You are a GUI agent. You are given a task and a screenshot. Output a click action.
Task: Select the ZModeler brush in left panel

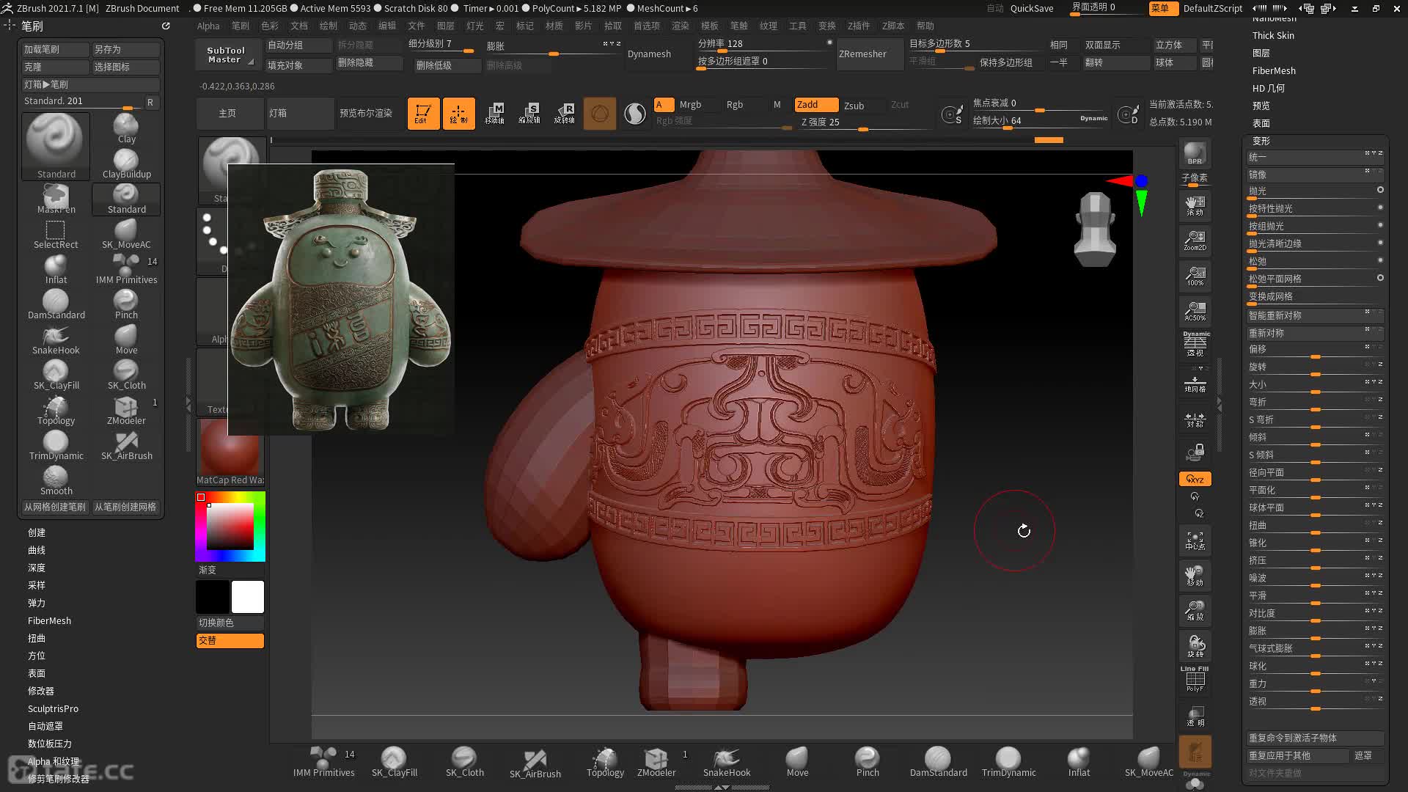126,410
